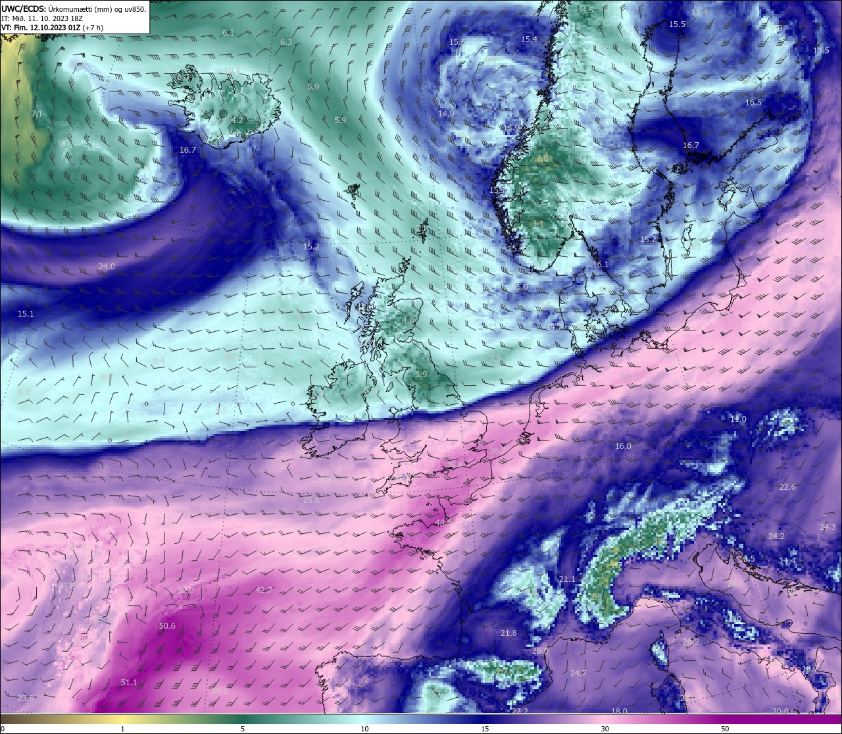Click the 50.6 value on the map
The image size is (842, 734).
(168, 626)
